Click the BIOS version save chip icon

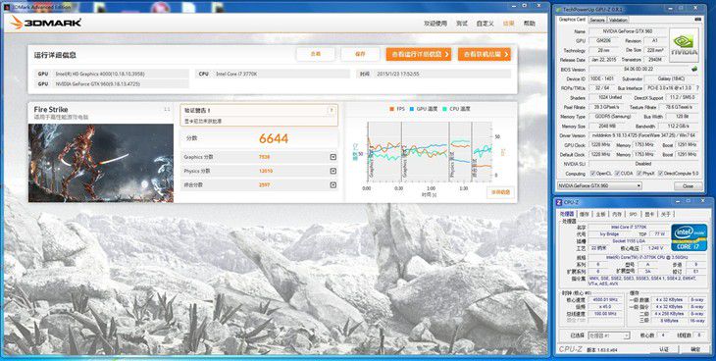click(694, 70)
